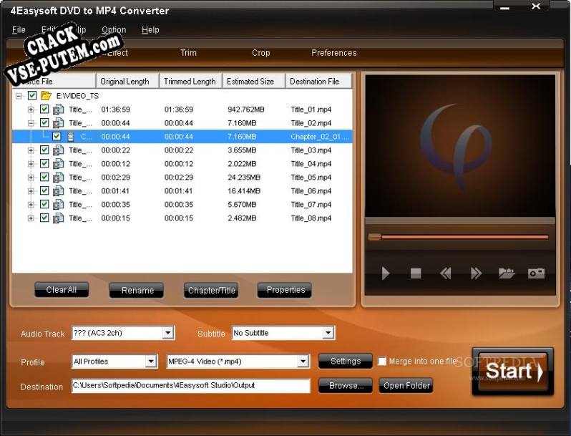This screenshot has width=571, height=436.
Task: Enable Merge into one file checkbox
Action: (x=381, y=361)
